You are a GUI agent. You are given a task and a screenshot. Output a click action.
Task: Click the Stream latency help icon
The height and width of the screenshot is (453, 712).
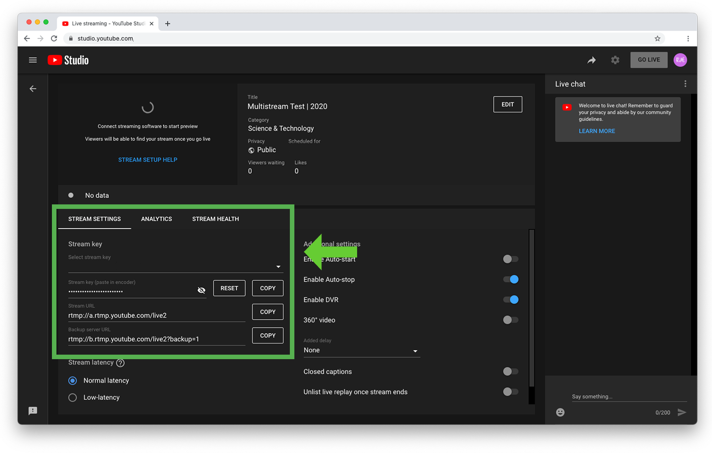(120, 363)
